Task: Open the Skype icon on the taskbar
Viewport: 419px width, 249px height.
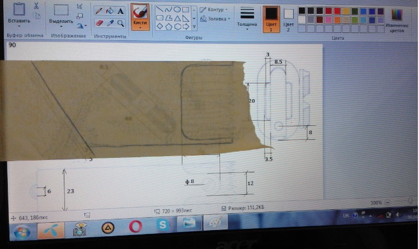Action: 163,226
